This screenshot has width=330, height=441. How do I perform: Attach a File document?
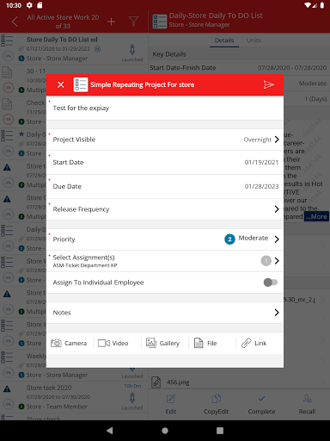click(x=205, y=343)
